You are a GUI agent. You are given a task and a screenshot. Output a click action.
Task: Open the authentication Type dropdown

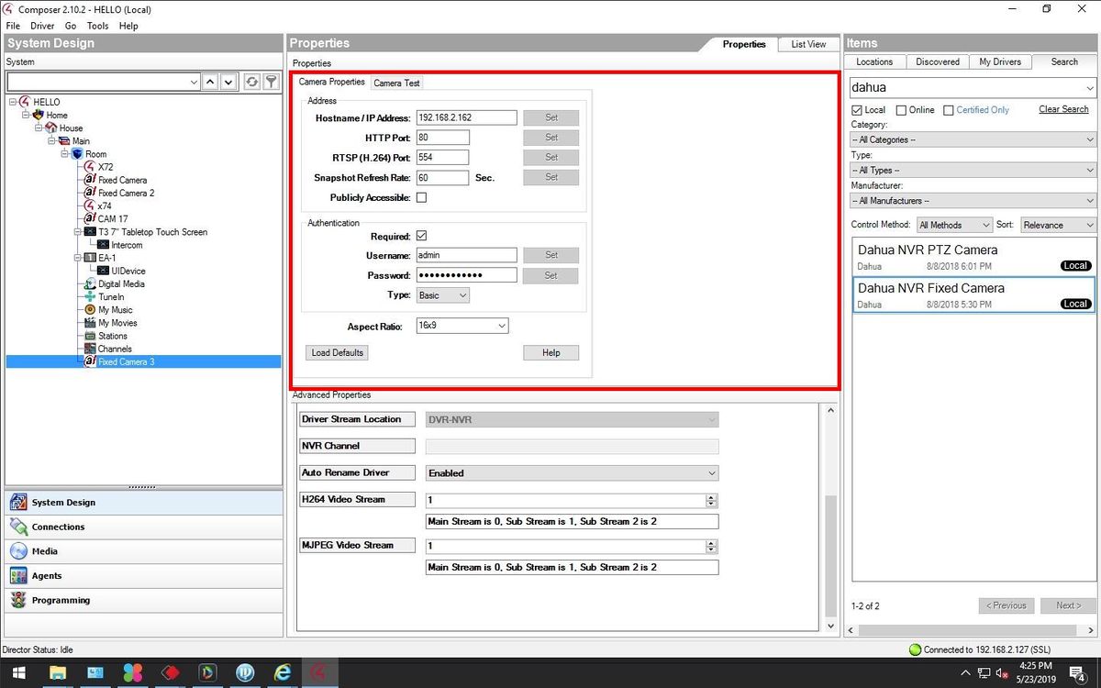tap(443, 295)
